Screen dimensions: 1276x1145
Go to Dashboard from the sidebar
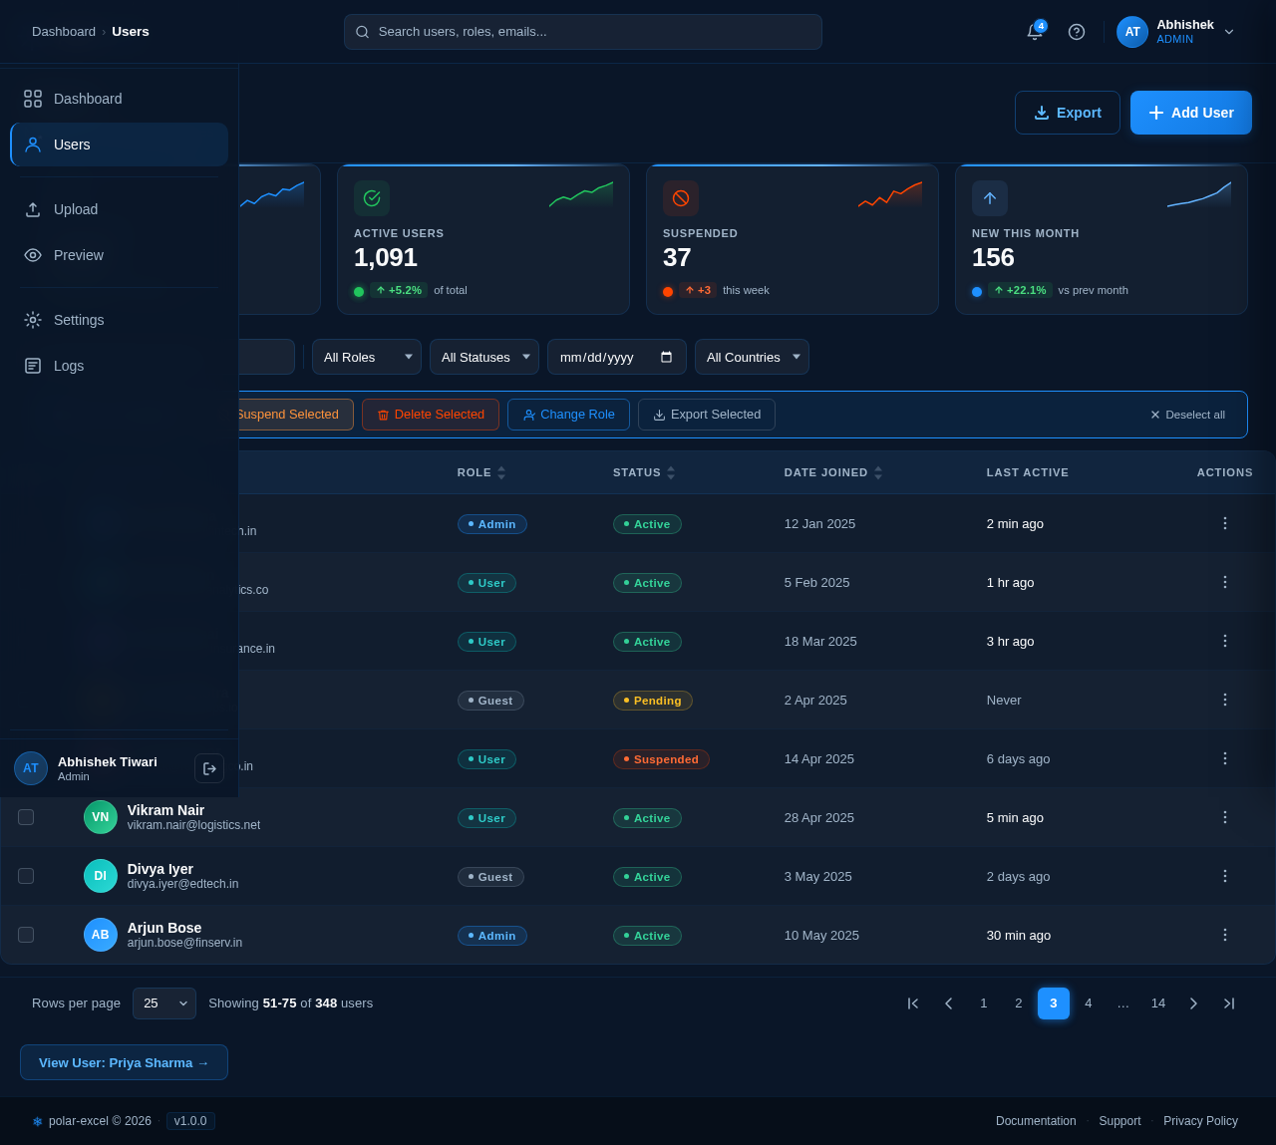(87, 99)
